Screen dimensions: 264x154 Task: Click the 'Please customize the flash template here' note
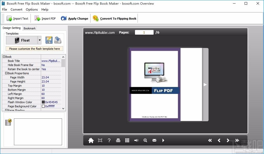(x=34, y=49)
